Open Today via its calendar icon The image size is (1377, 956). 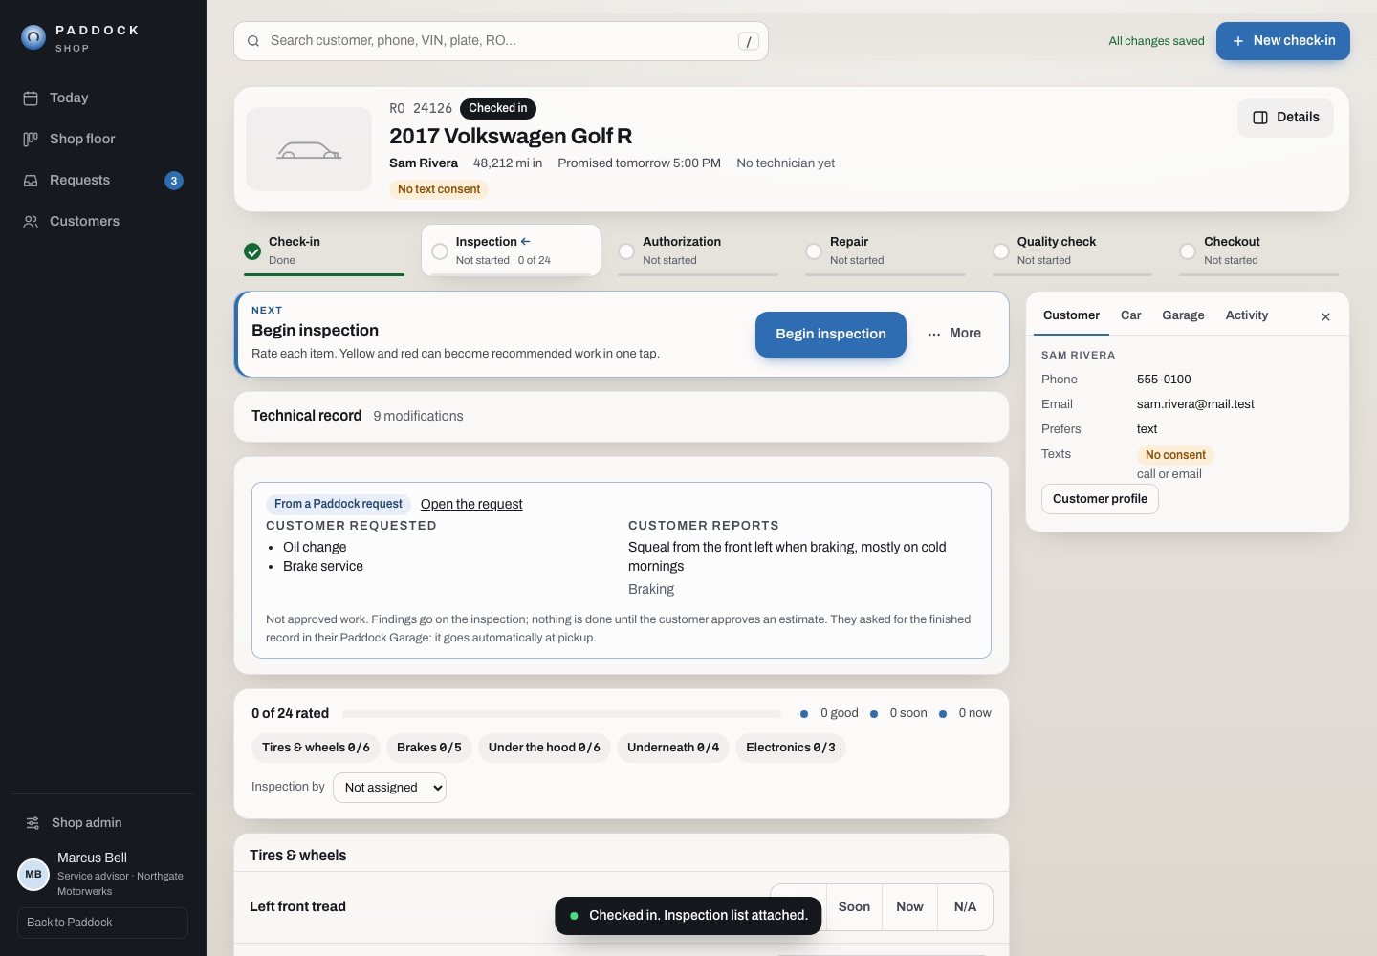coord(31,98)
